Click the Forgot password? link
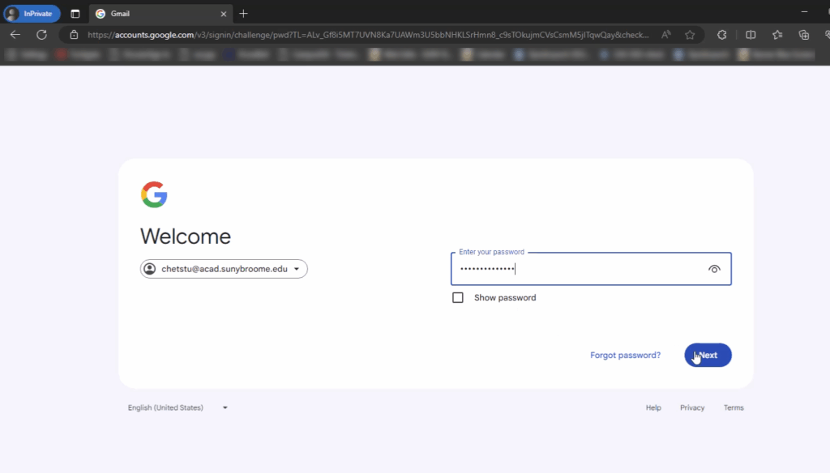830x473 pixels. (x=625, y=355)
